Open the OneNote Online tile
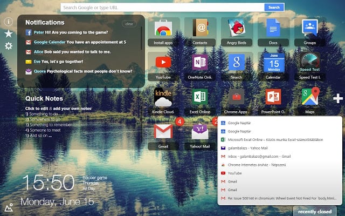Viewport: 345px width, 216px height. 200,66
